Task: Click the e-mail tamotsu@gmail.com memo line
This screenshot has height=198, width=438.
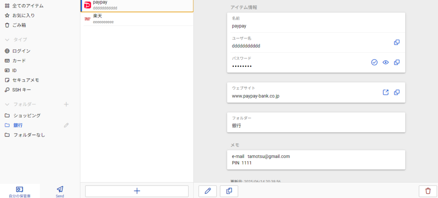Action: [261, 157]
